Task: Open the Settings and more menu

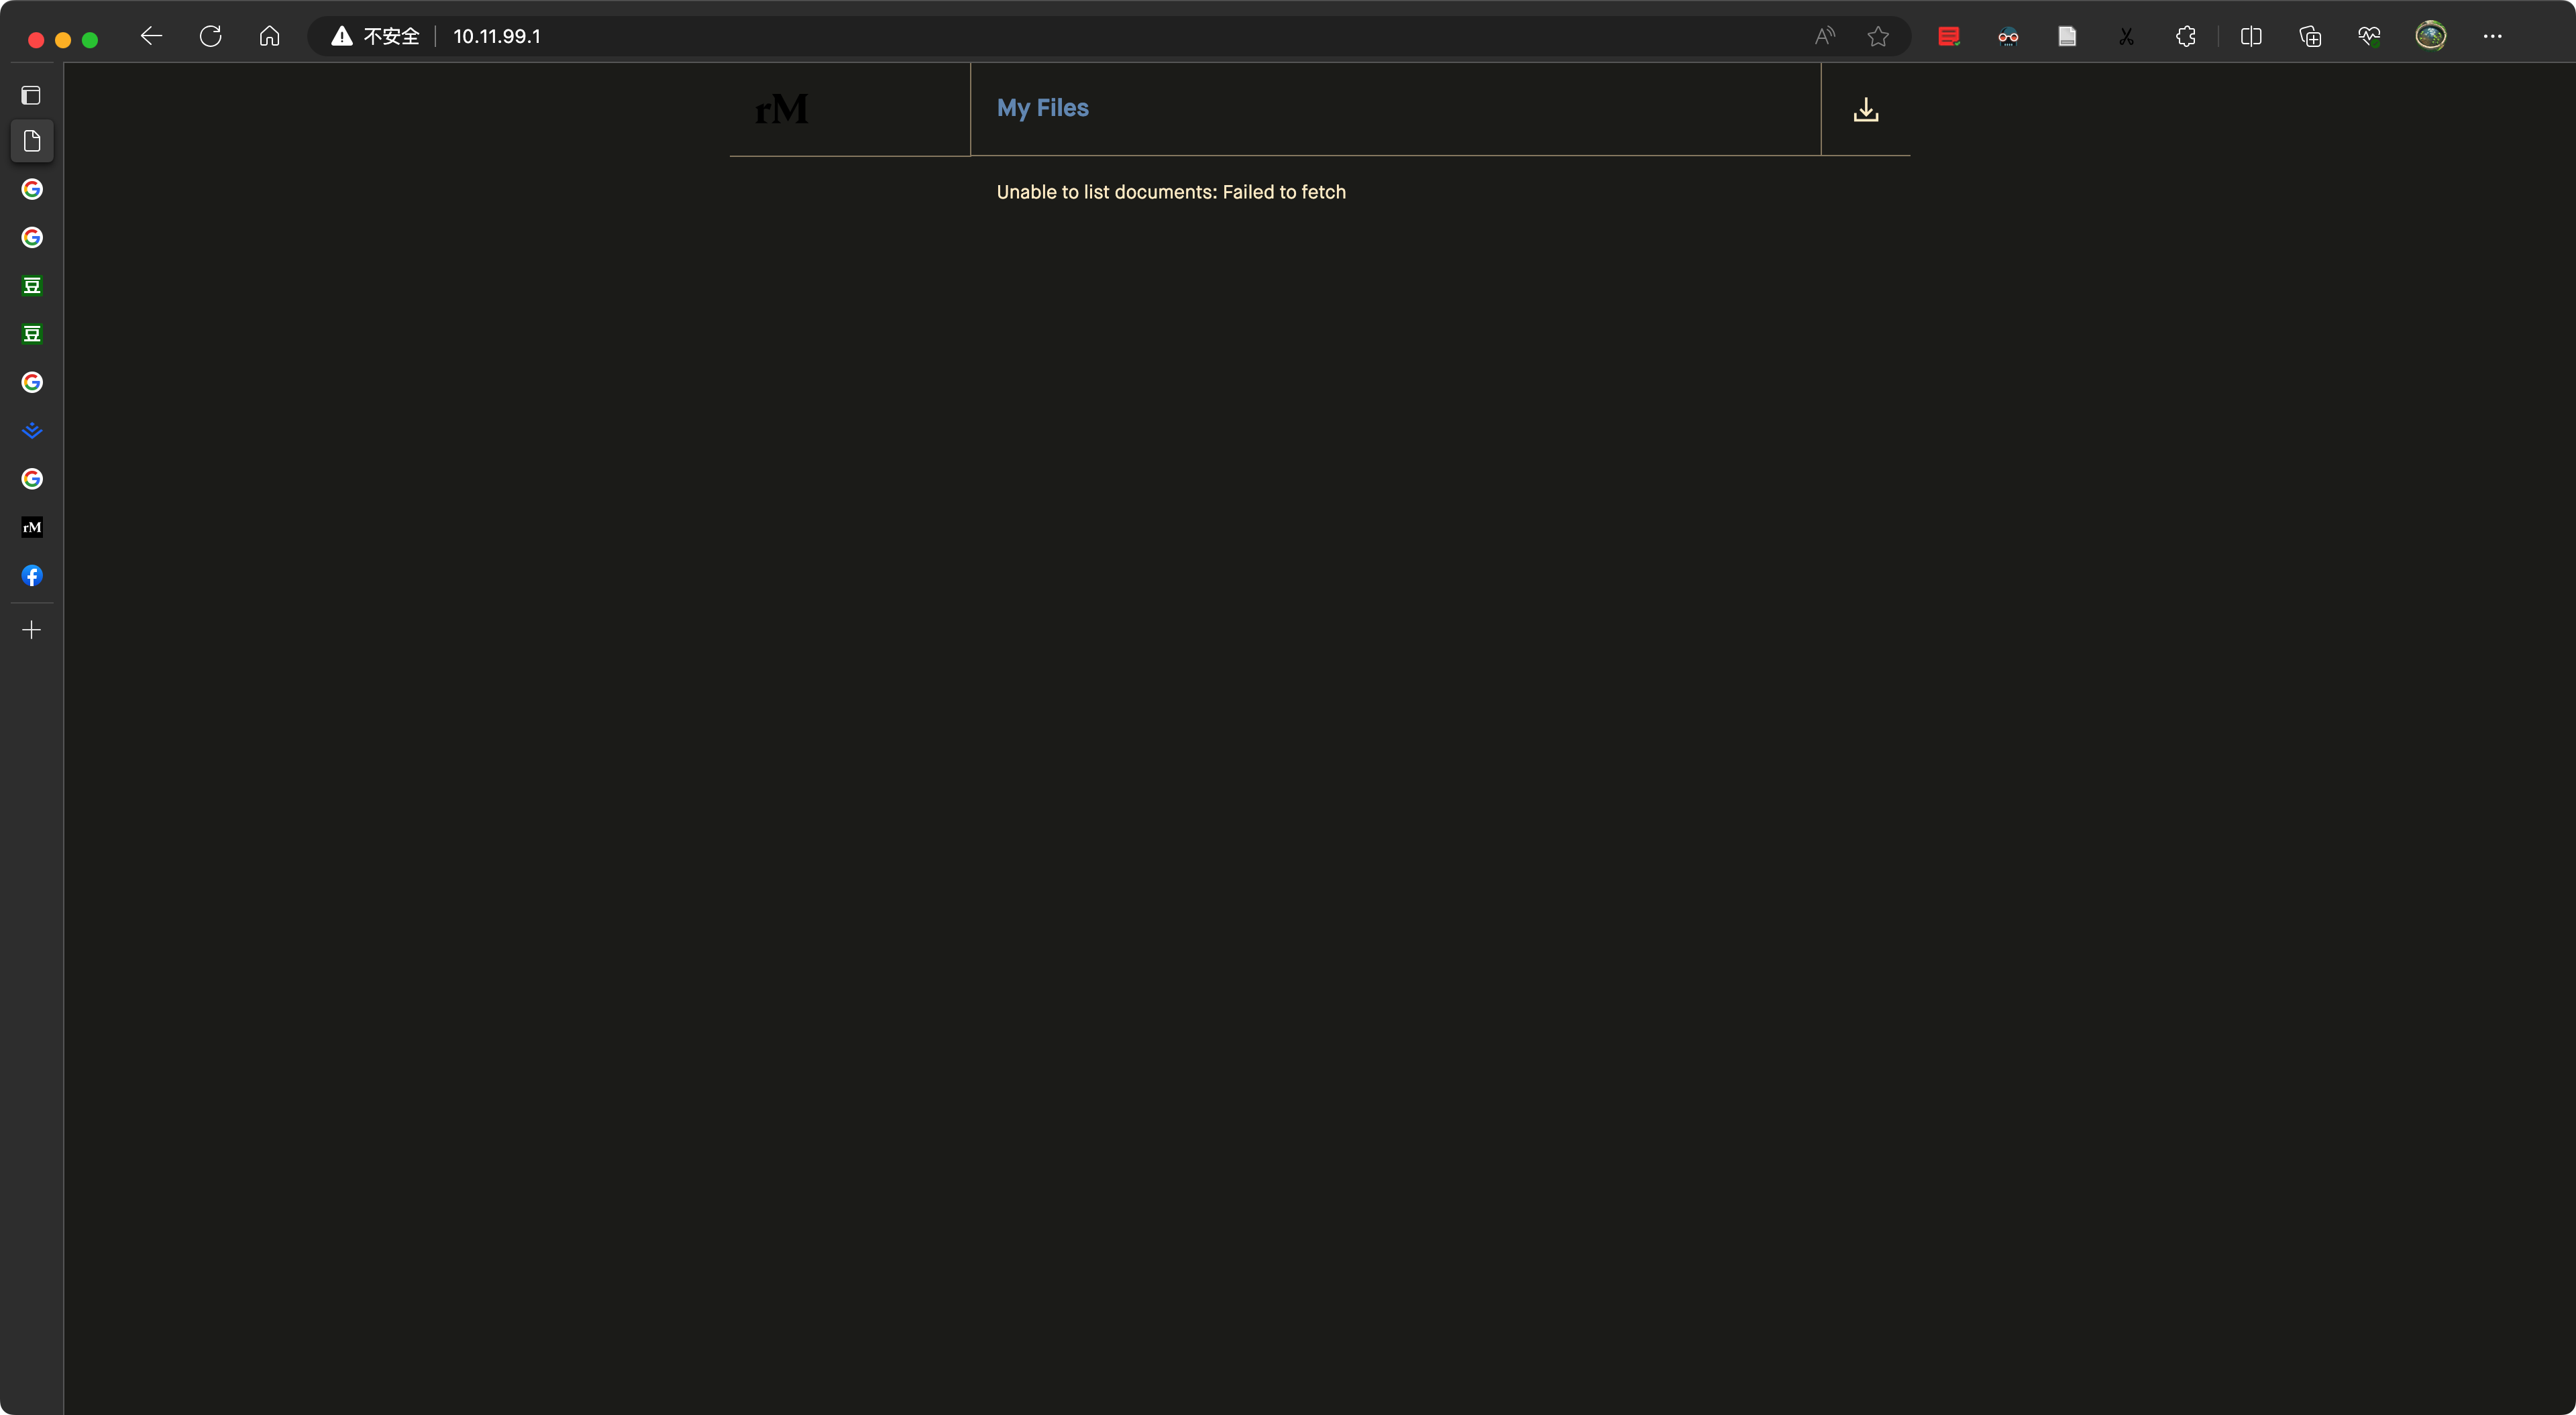Action: [2492, 37]
